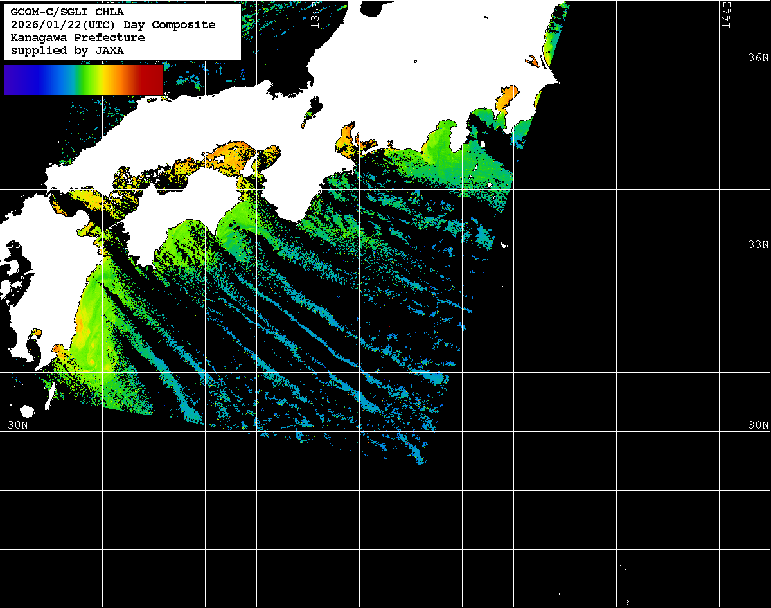Pick the blue-purple end of the color scale
The height and width of the screenshot is (608, 771).
click(x=14, y=80)
